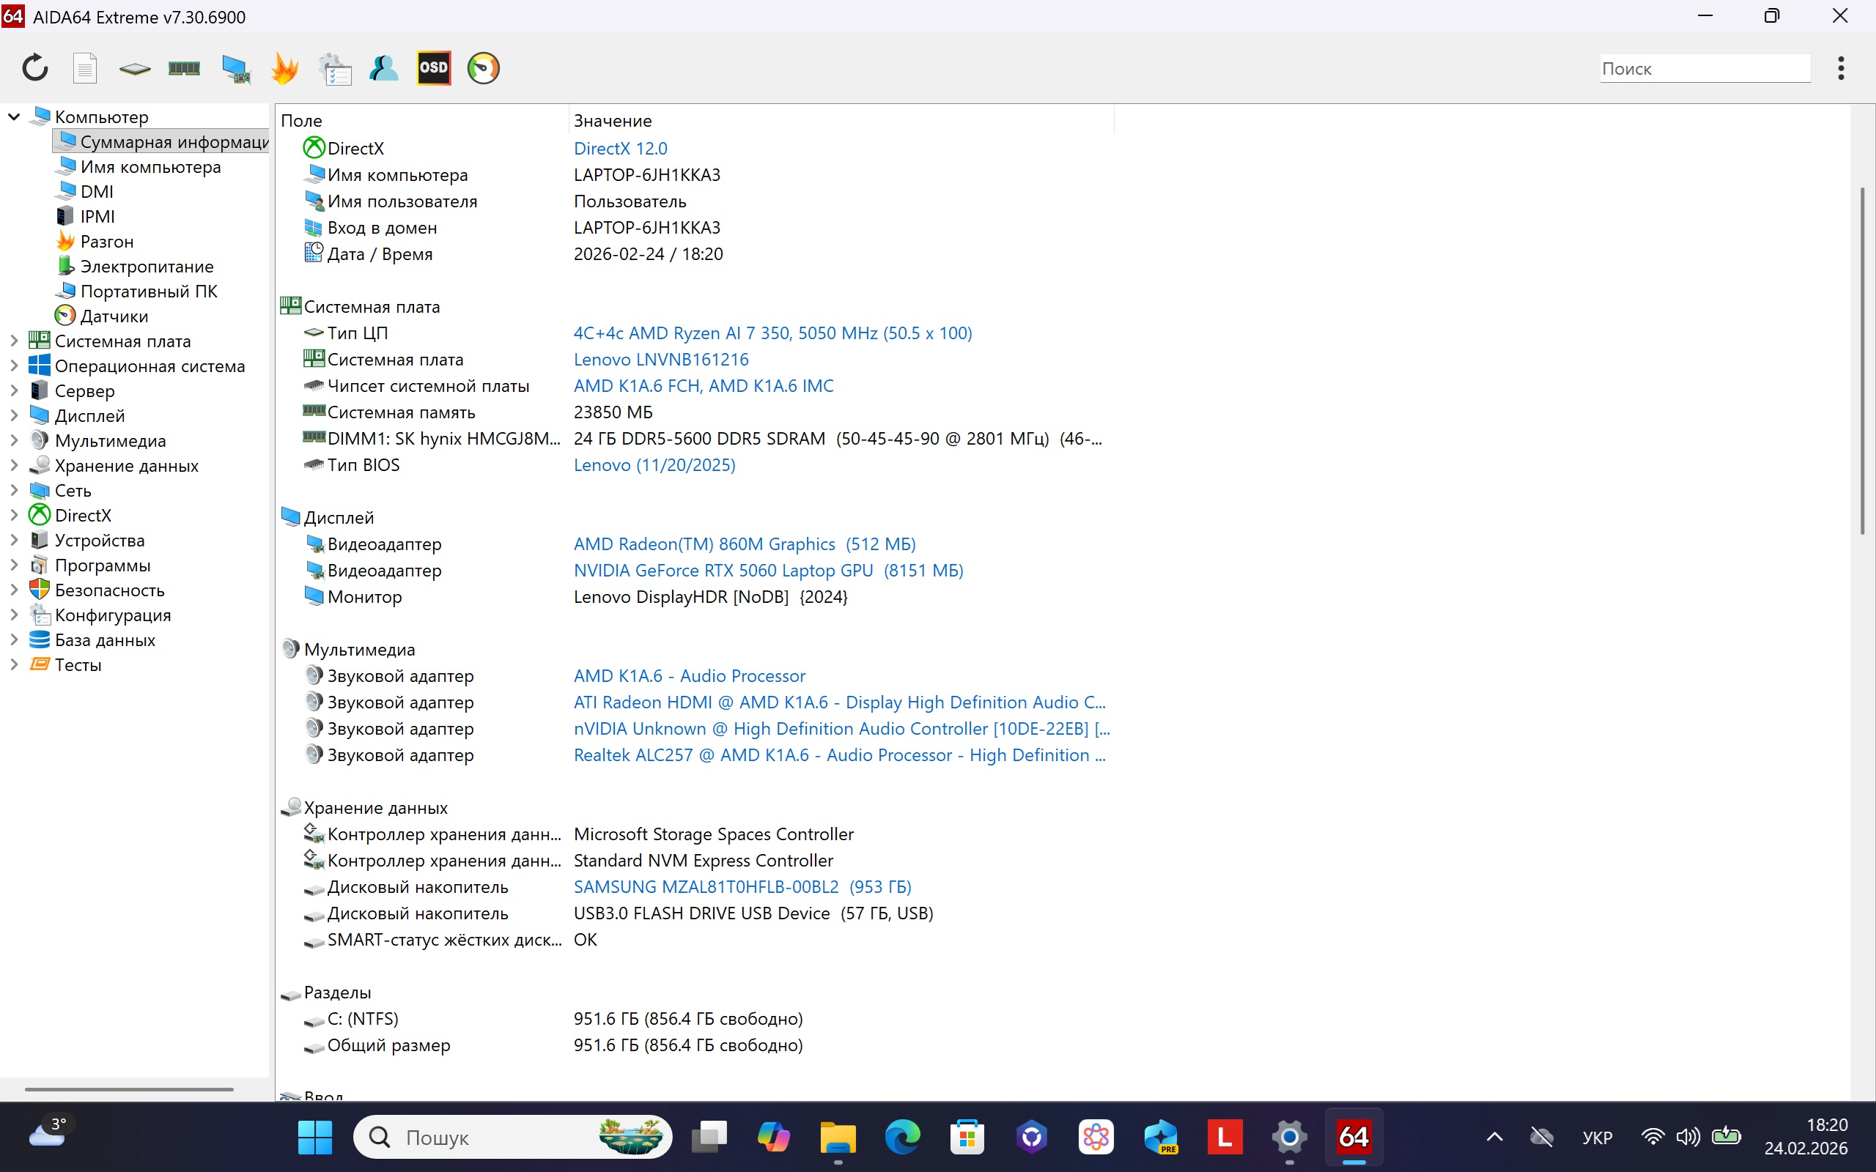The image size is (1876, 1172).
Task: Refresh the hardware information list
Action: [35, 67]
